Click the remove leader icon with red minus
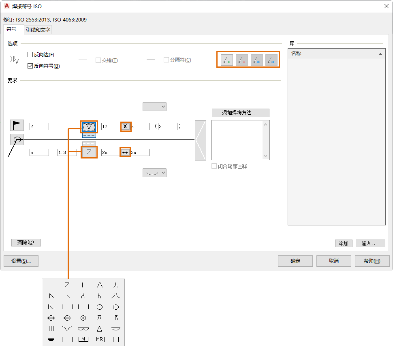This screenshot has height=349, width=393. [241, 60]
